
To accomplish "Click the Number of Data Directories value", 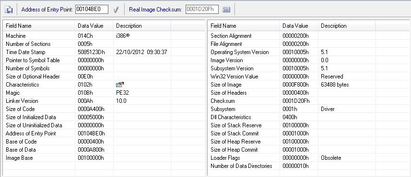I will click(296, 166).
